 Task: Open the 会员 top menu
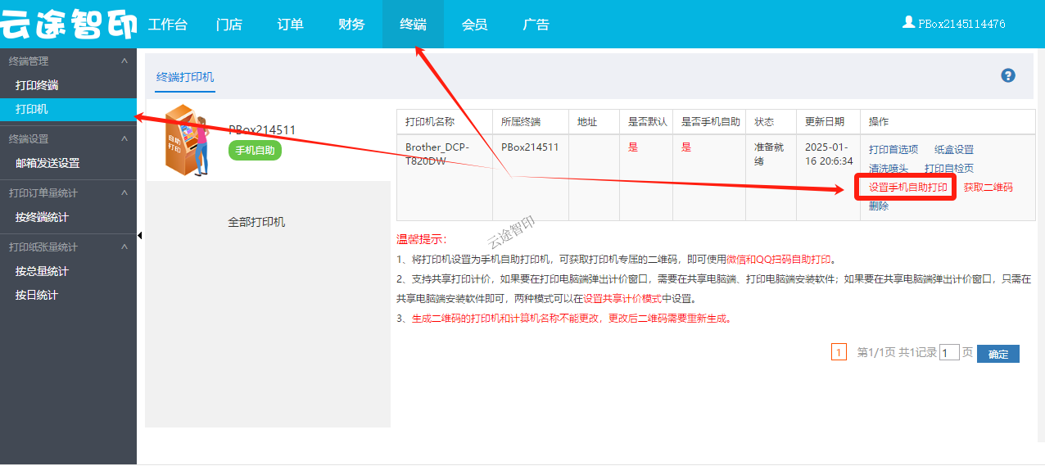click(474, 25)
